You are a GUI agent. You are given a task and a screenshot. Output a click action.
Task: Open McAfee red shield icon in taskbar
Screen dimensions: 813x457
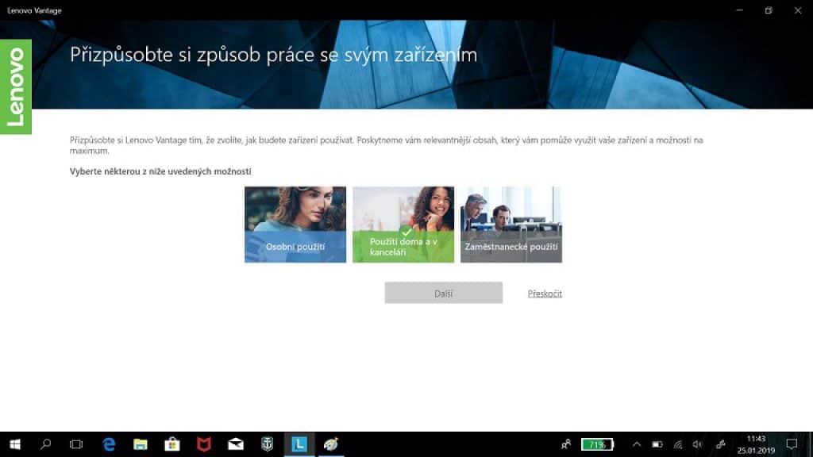pyautogui.click(x=204, y=444)
